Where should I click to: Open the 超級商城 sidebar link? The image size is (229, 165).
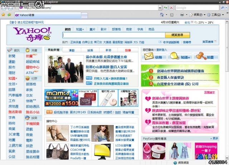click(33, 62)
